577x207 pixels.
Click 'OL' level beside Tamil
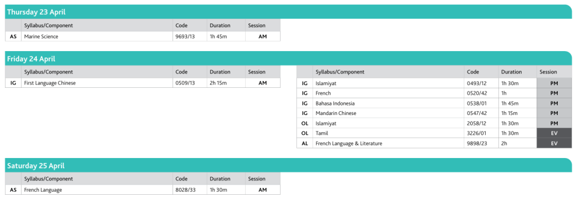(x=305, y=134)
